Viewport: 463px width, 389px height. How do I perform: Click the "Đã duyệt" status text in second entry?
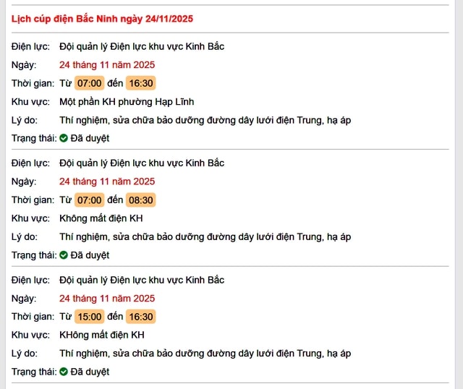coord(90,255)
